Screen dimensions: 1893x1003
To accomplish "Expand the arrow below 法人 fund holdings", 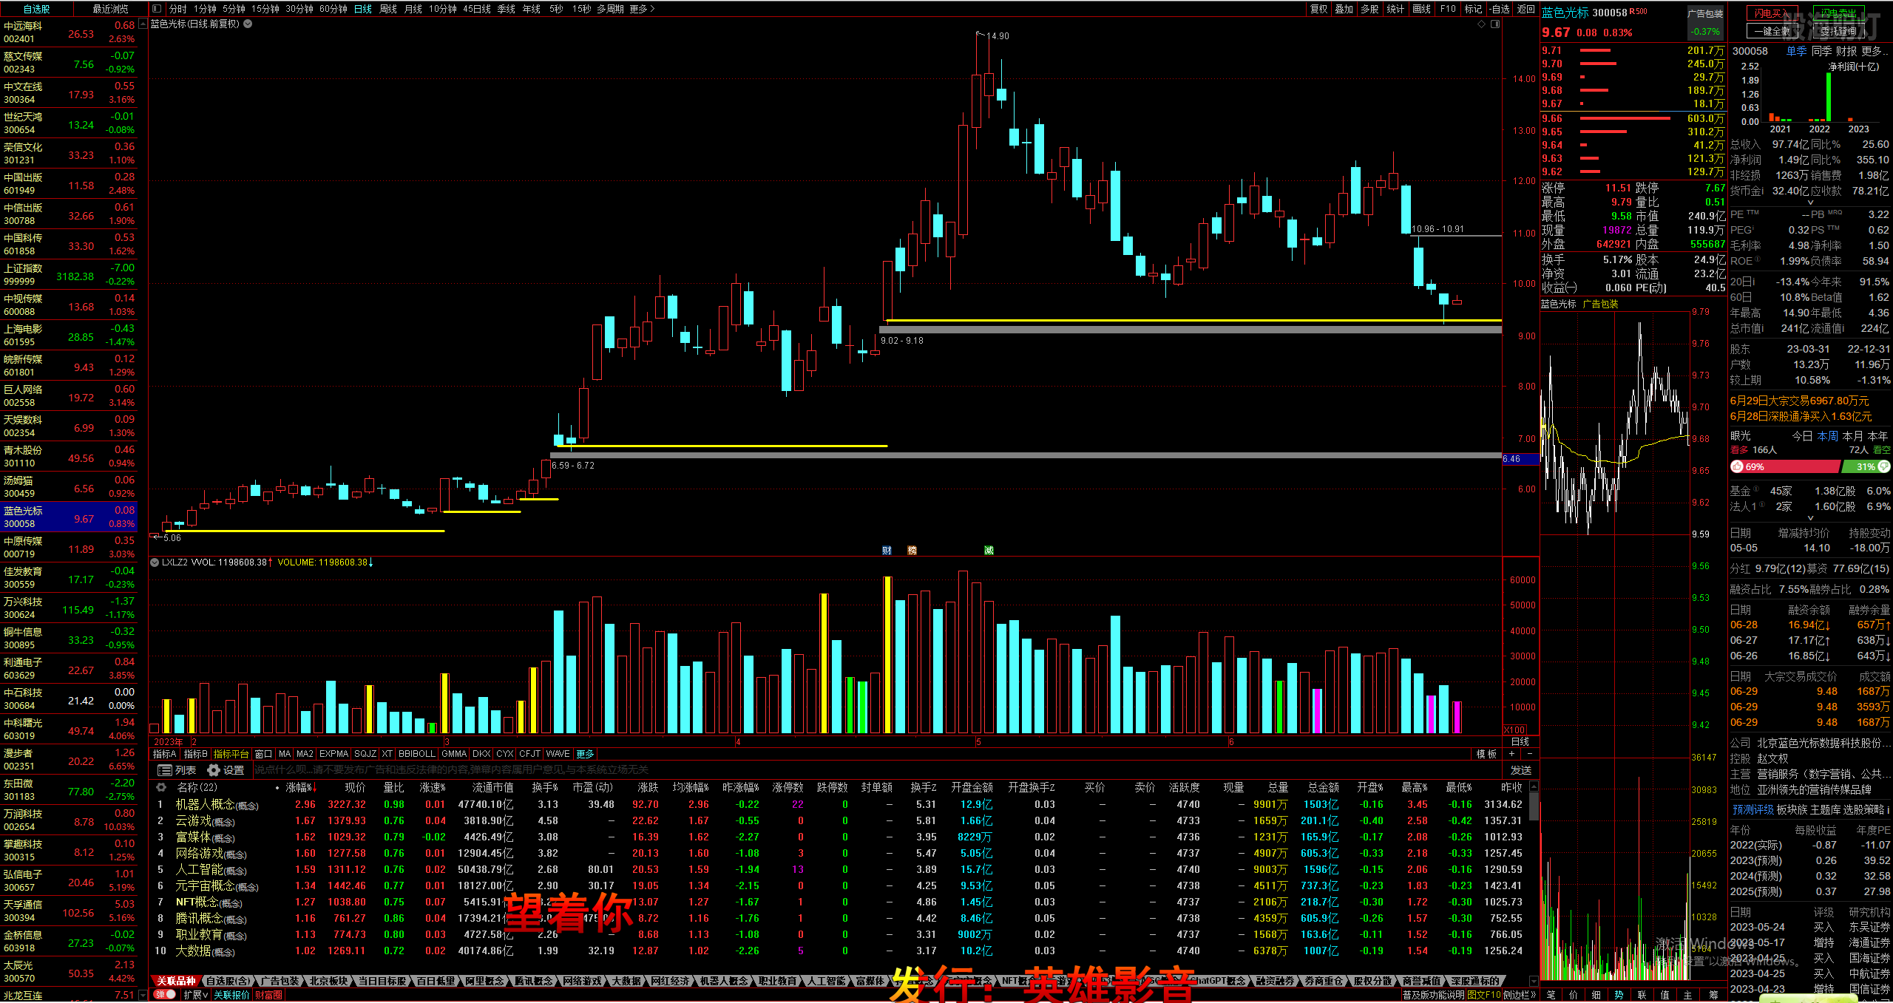I will coord(1810,517).
